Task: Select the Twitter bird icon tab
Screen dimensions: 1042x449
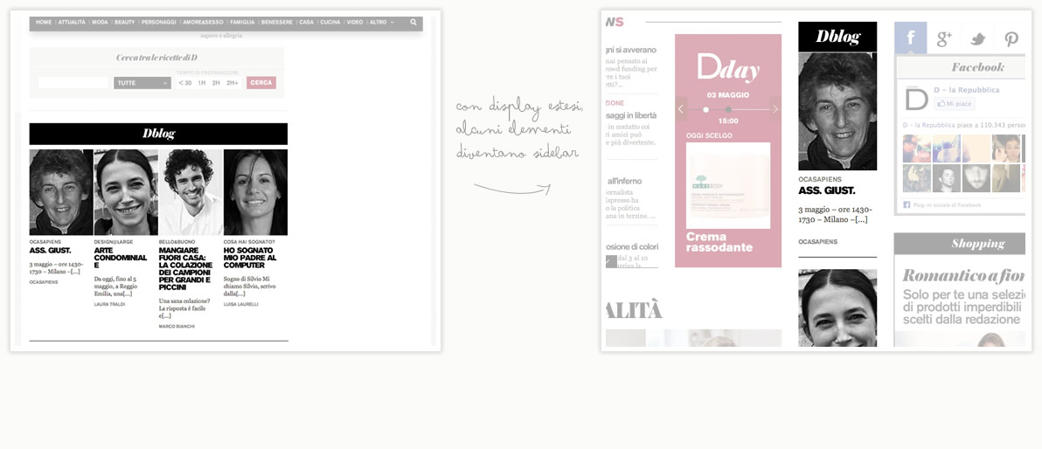Action: pyautogui.click(x=977, y=38)
